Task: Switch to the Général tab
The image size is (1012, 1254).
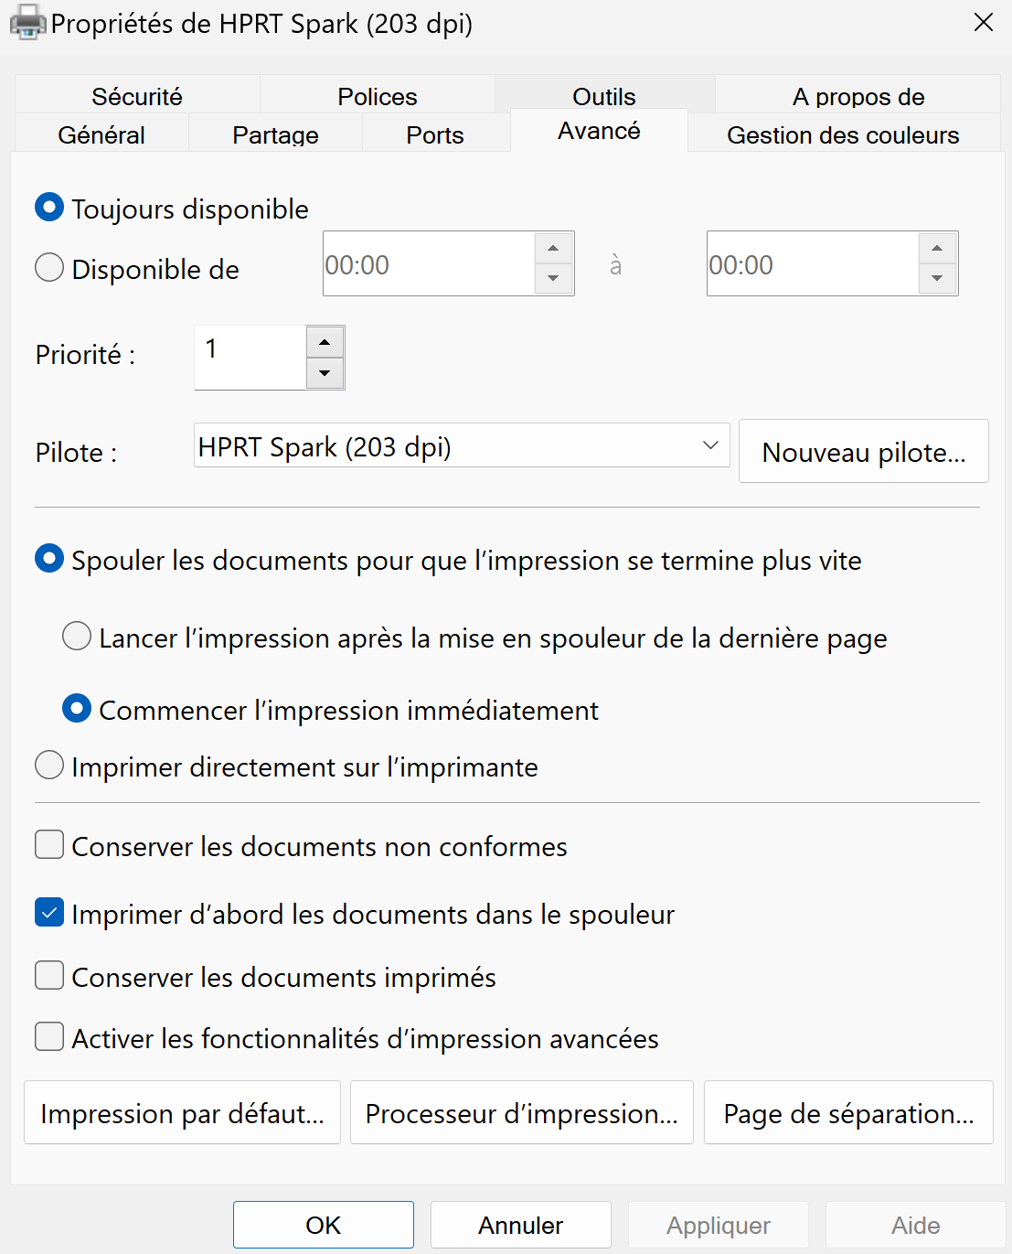Action: pyautogui.click(x=101, y=134)
